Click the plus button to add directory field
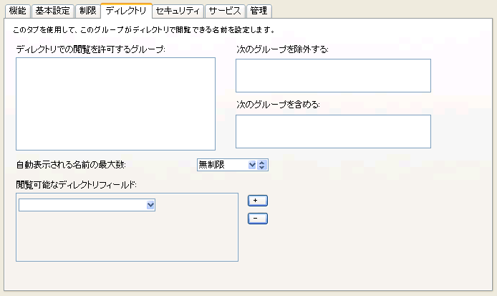Viewport: 497px width, 296px height. coord(257,201)
